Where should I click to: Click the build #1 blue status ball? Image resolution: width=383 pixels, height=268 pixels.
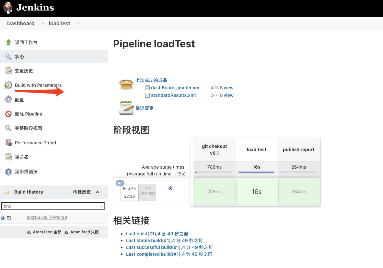point(3,218)
